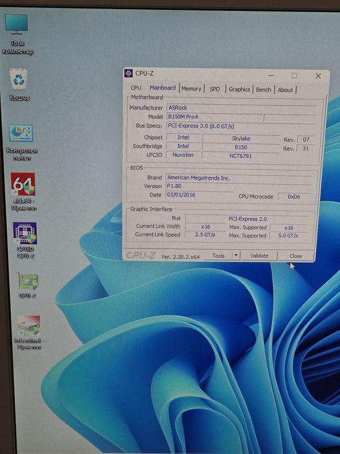
Task: Open the Graphics tab
Action: click(x=239, y=90)
